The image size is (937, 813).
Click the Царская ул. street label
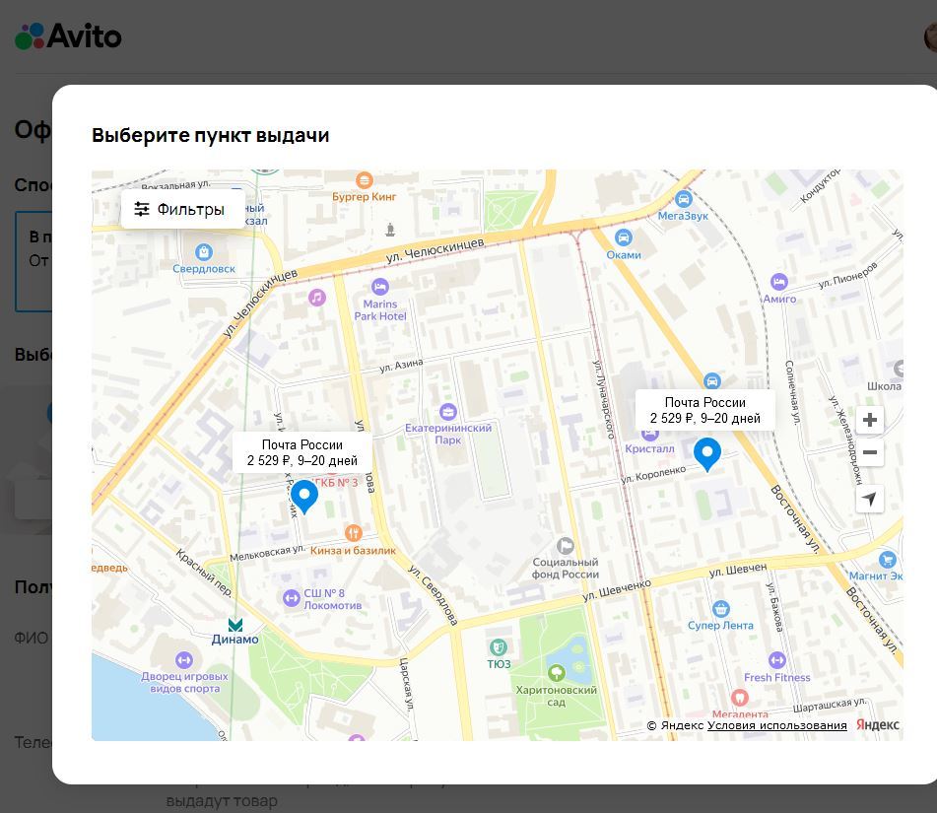tap(406, 684)
